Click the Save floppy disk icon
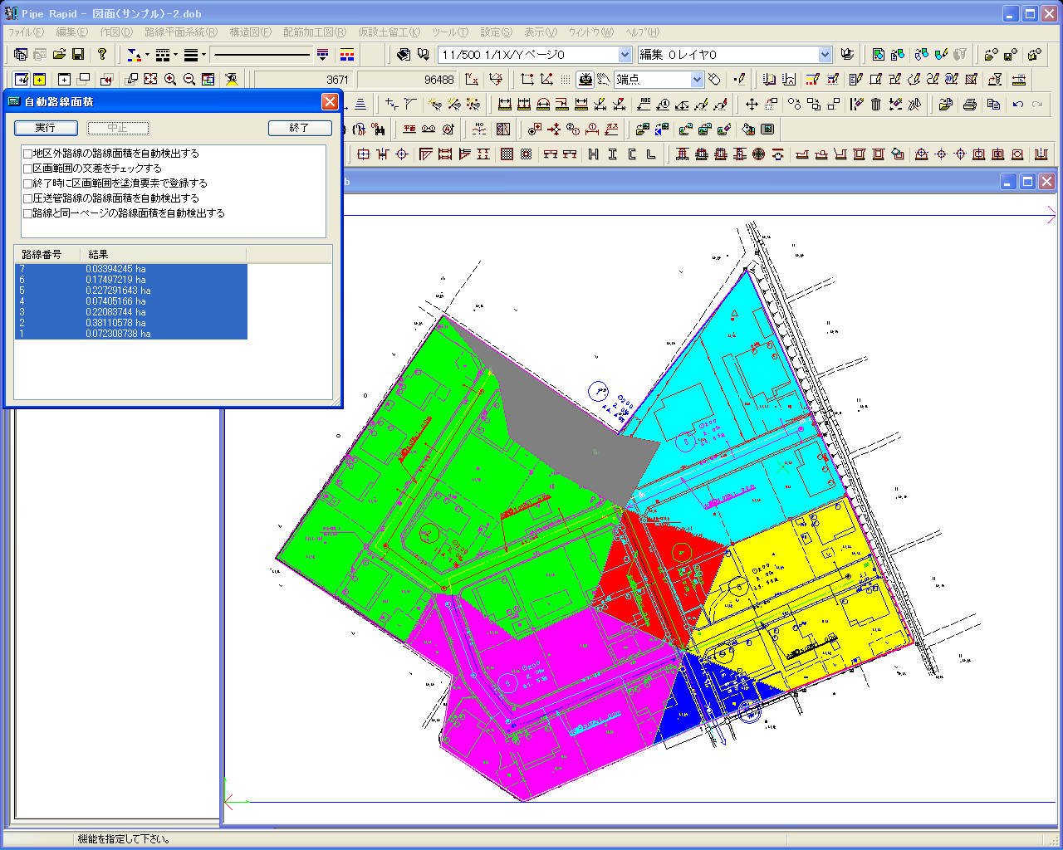The height and width of the screenshot is (850, 1063). (78, 55)
